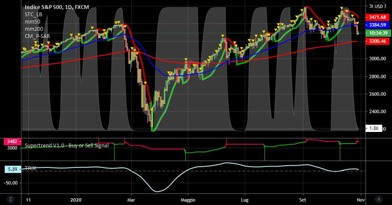The width and height of the screenshot is (392, 205).
Task: Select the STC_LB indicator label
Action: pyautogui.click(x=33, y=15)
